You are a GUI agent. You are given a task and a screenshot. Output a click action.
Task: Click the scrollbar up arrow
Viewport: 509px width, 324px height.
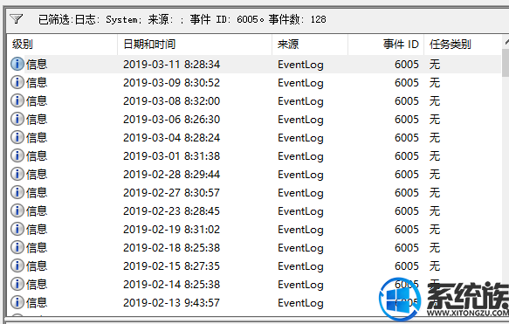tap(506, 42)
